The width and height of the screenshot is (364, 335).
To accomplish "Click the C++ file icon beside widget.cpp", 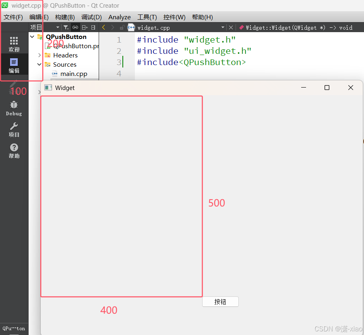I will tap(131, 28).
